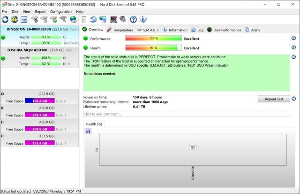Screen dimensions: 300x194
Task: Switch to the Temperature tab
Action: click(120, 30)
